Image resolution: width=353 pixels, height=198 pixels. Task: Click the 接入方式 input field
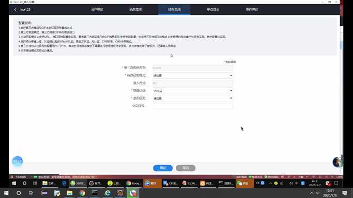[x=193, y=83]
